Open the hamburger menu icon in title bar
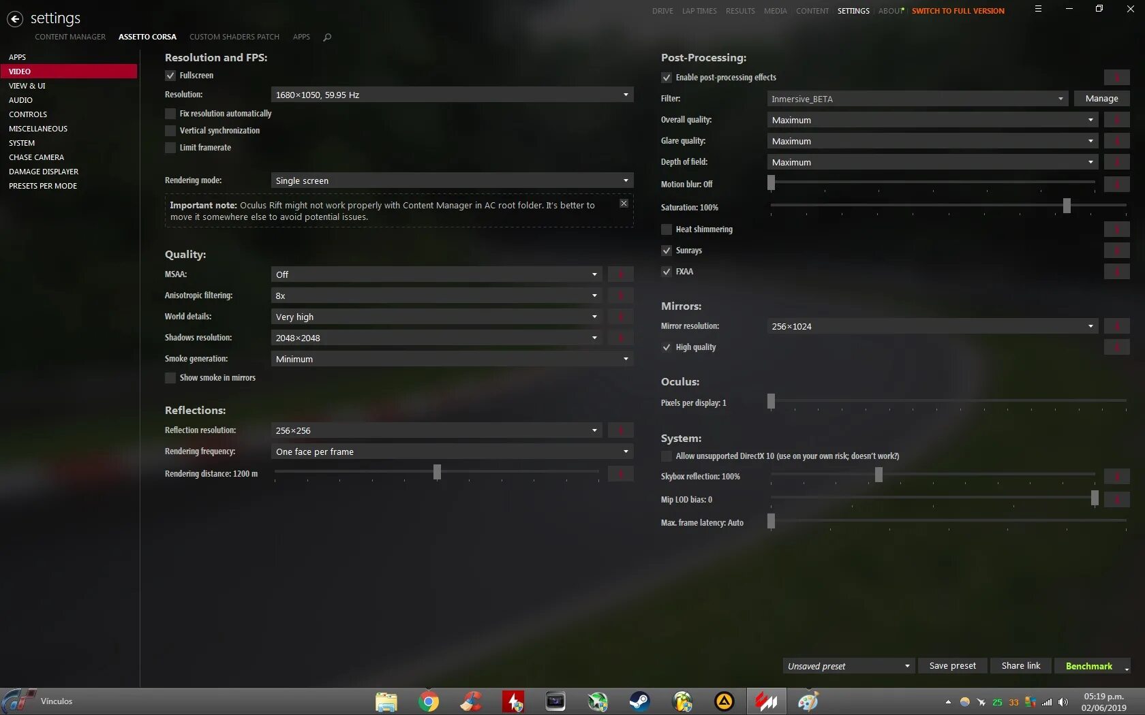Viewport: 1145px width, 715px height. pos(1038,9)
